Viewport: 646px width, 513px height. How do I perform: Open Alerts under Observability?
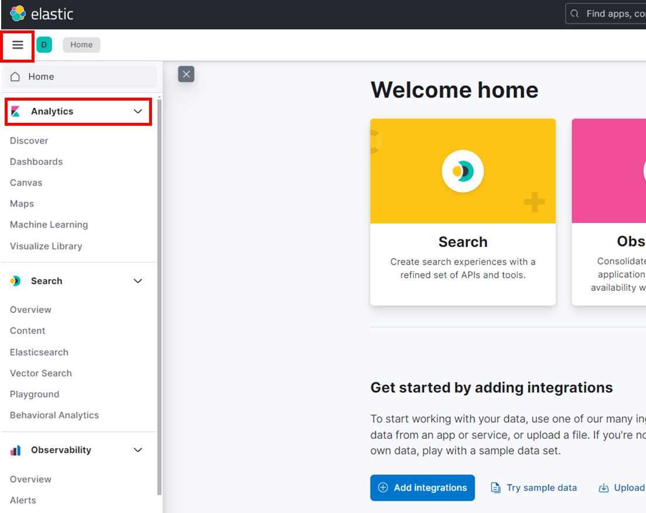23,500
